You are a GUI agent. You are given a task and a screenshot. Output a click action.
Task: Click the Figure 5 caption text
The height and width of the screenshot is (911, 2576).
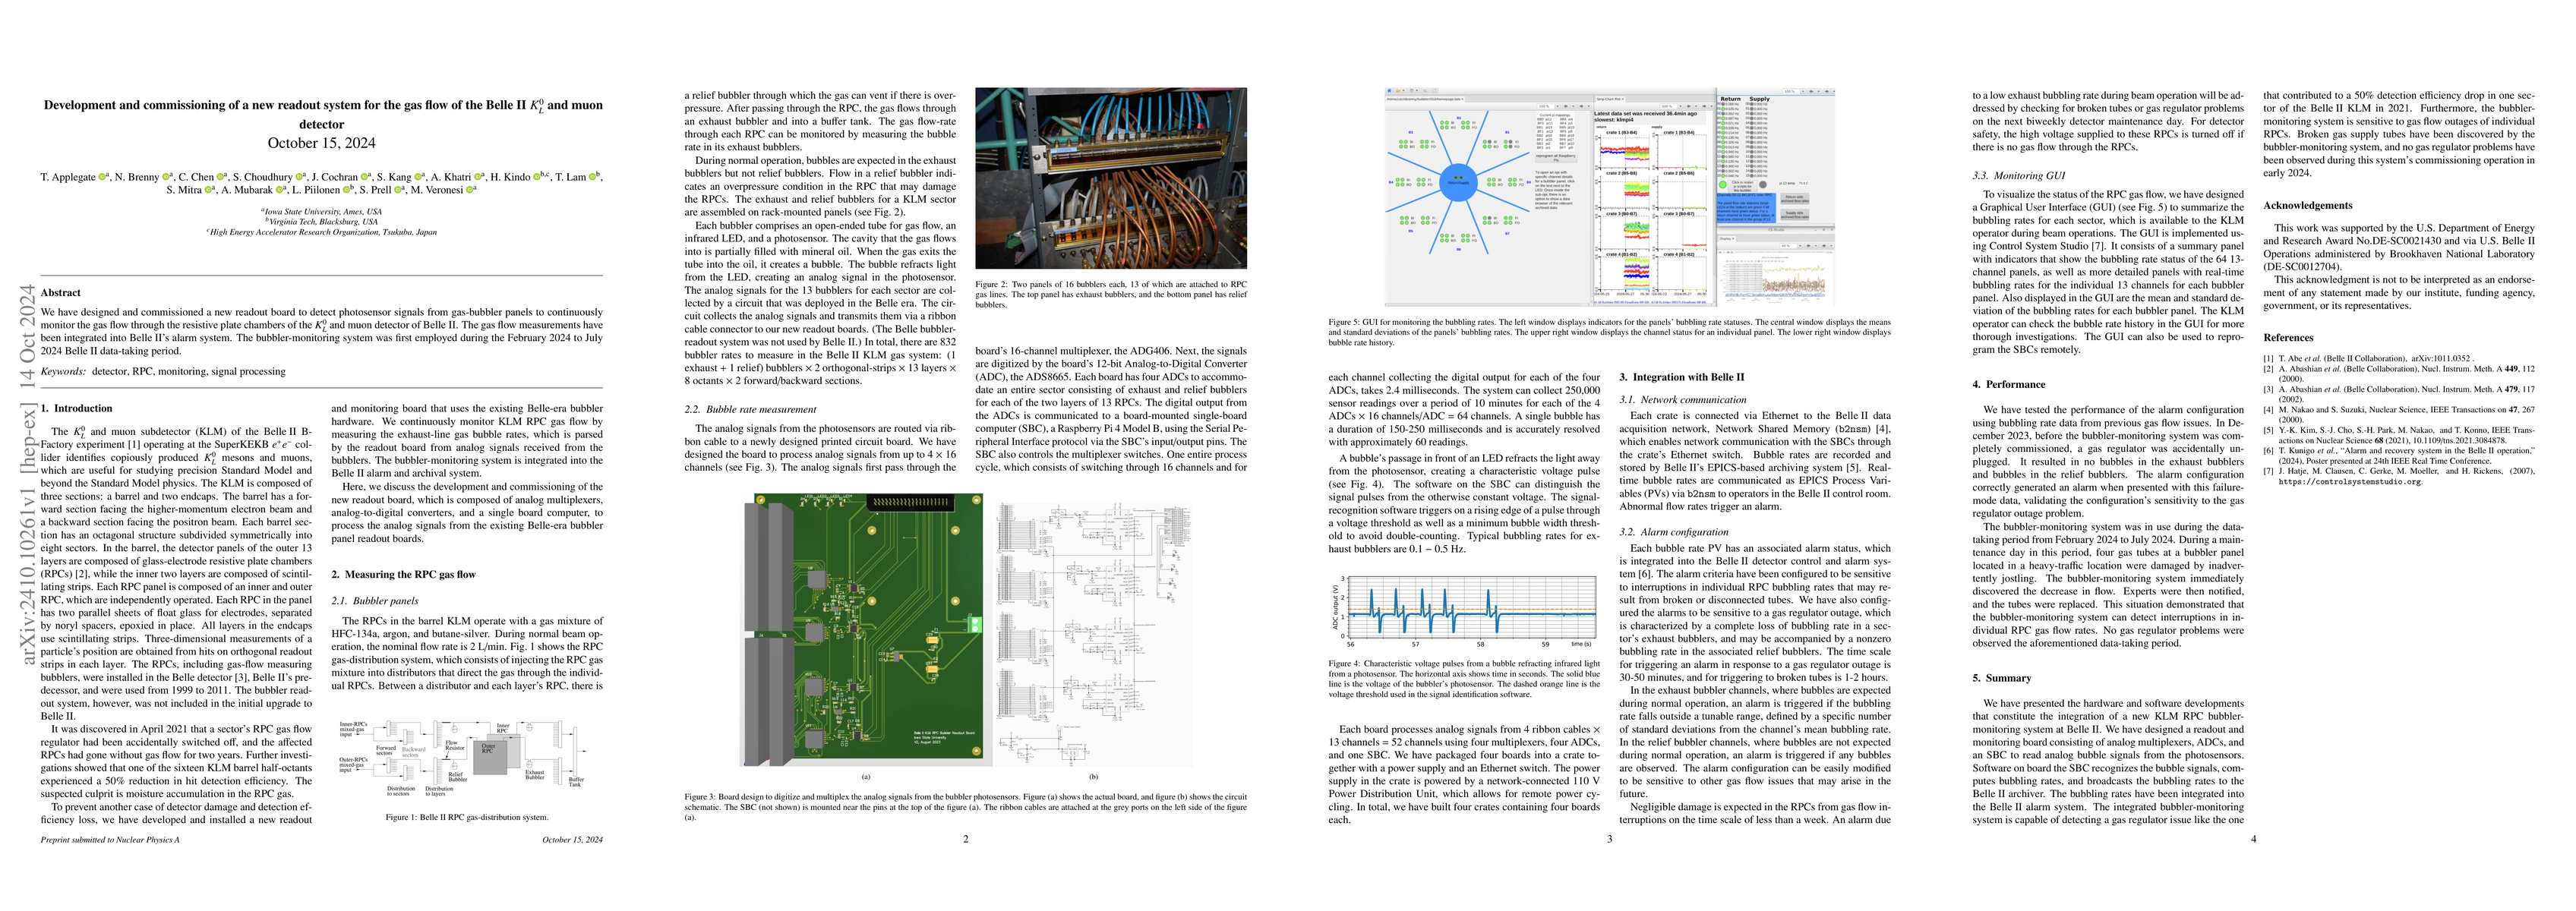1610,333
